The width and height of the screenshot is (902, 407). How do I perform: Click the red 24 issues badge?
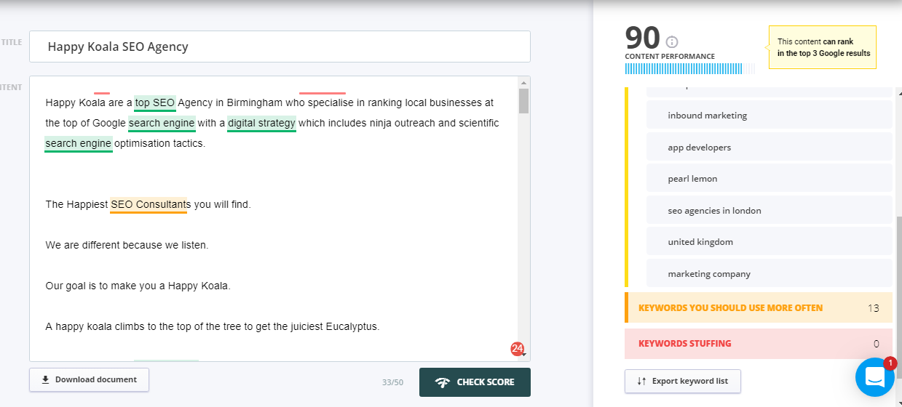(518, 349)
